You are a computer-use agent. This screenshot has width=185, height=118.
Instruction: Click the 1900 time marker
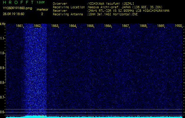coord(178,26)
